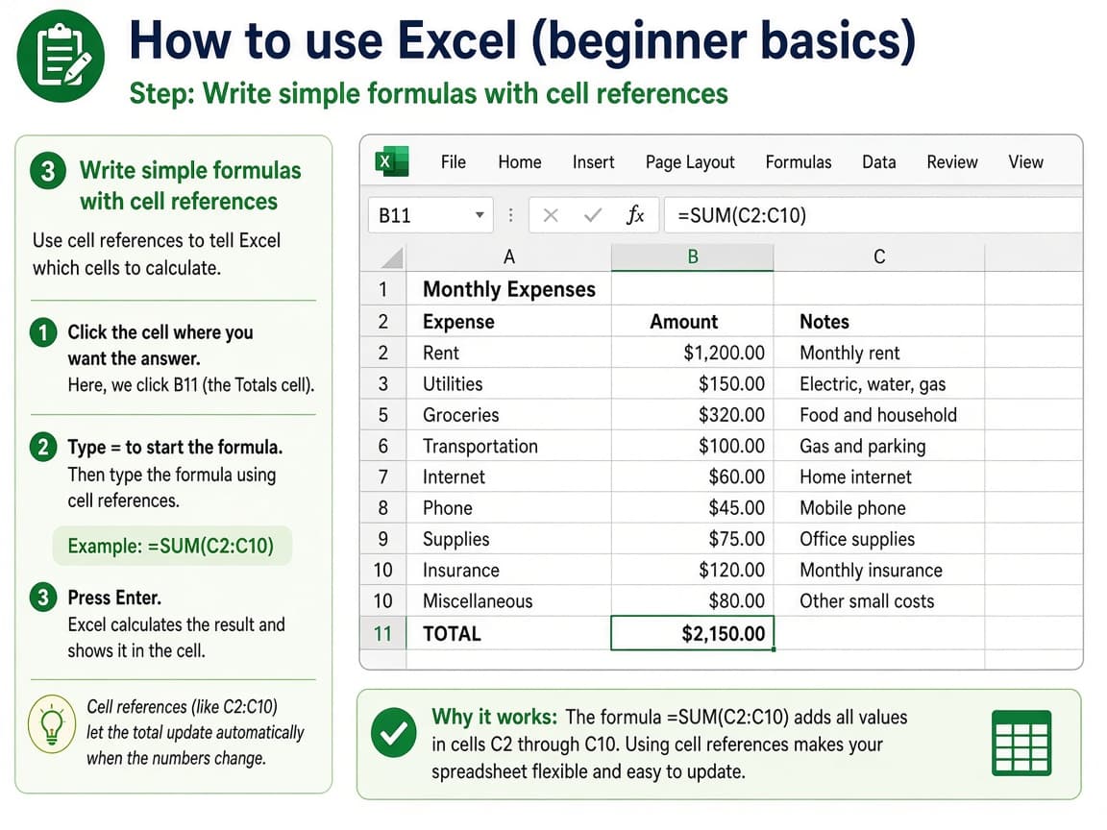Image resolution: width=1107 pixels, height=830 pixels.
Task: Select the Groceries cell
Action: click(x=509, y=415)
